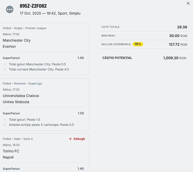Screen dimensions: 193x172
Task: Click the yellow 15% Superbonus badge
Action: (x=138, y=44)
